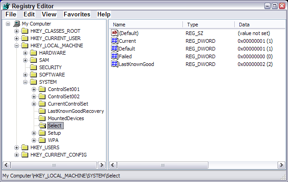This screenshot has width=288, height=182.
Task: Click the Type column header
Action: pos(209,25)
